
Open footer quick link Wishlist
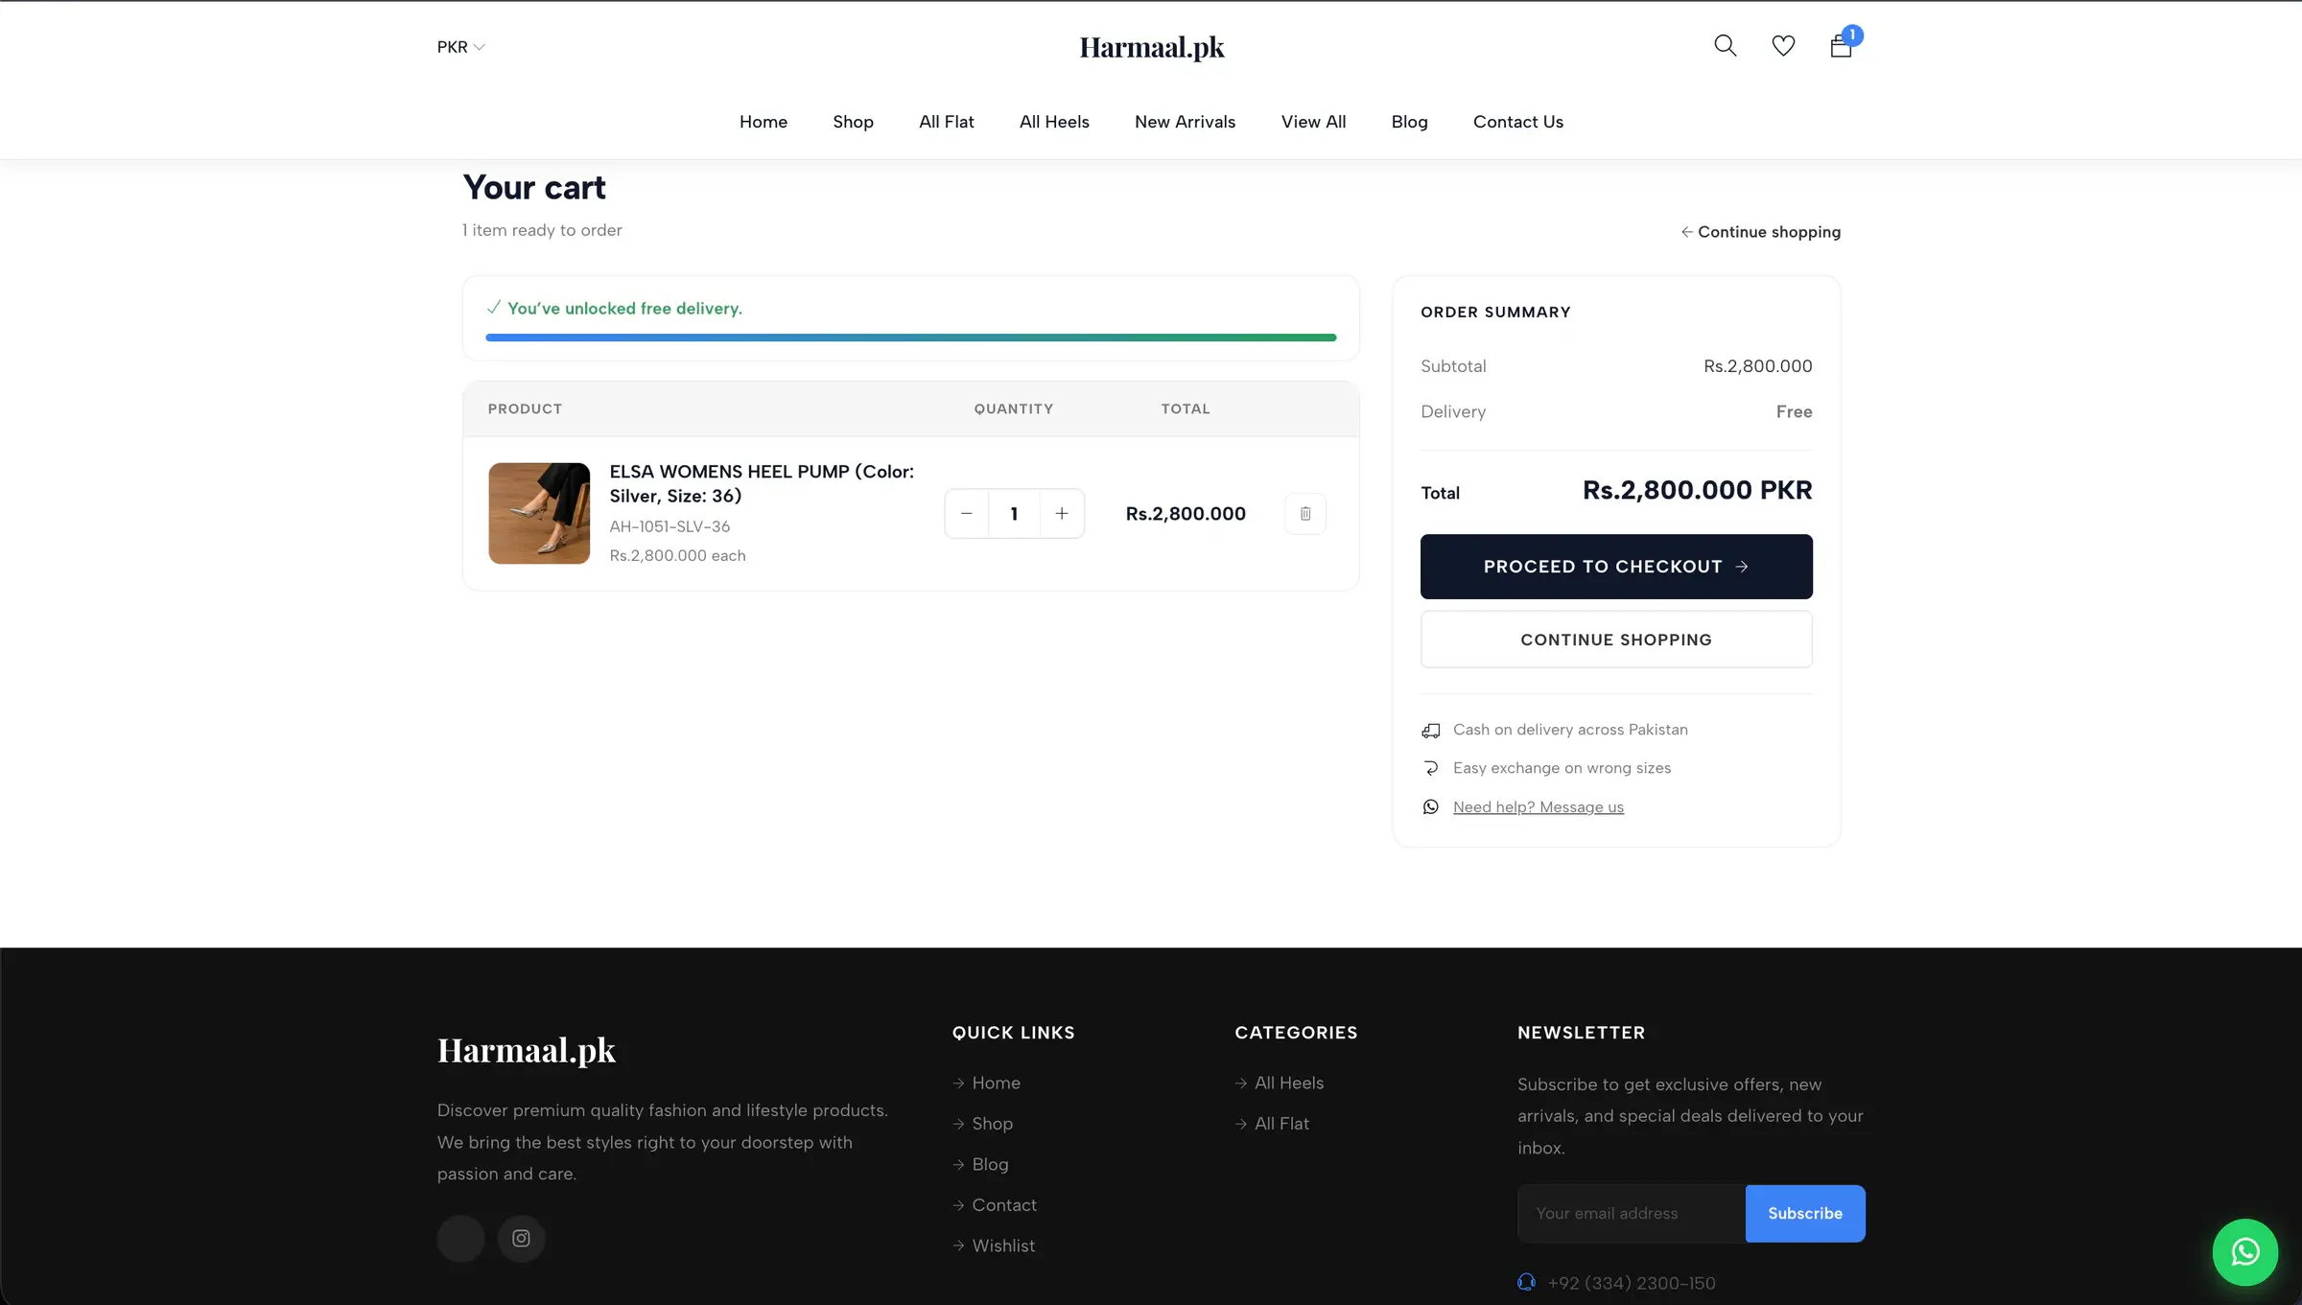pos(1003,1246)
